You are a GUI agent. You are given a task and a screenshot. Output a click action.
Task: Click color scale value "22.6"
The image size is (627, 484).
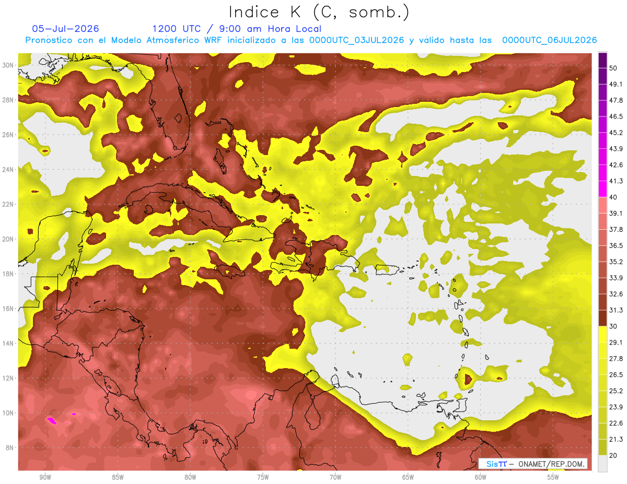point(616,423)
